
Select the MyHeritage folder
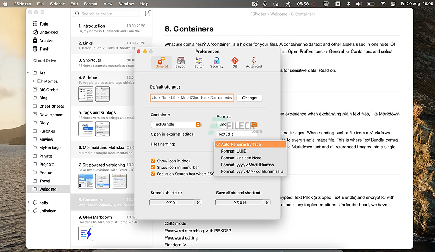(x=49, y=148)
